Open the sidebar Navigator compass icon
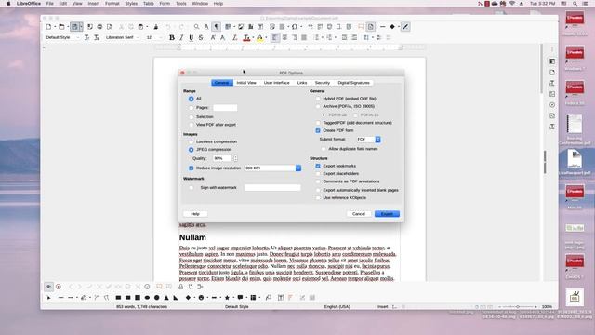 tap(552, 105)
